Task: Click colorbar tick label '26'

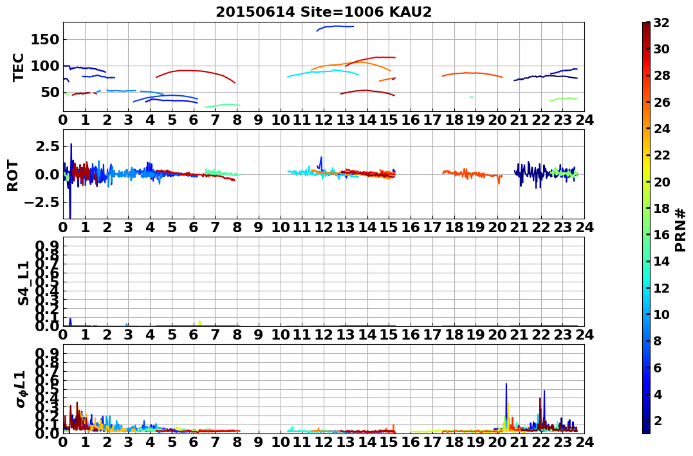Action: [661, 102]
